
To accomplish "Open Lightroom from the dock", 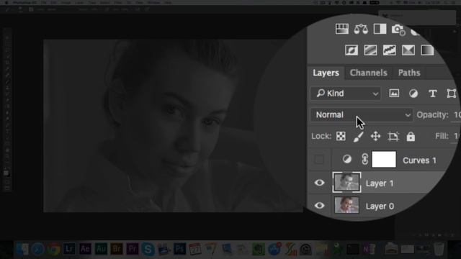I will click(69, 249).
